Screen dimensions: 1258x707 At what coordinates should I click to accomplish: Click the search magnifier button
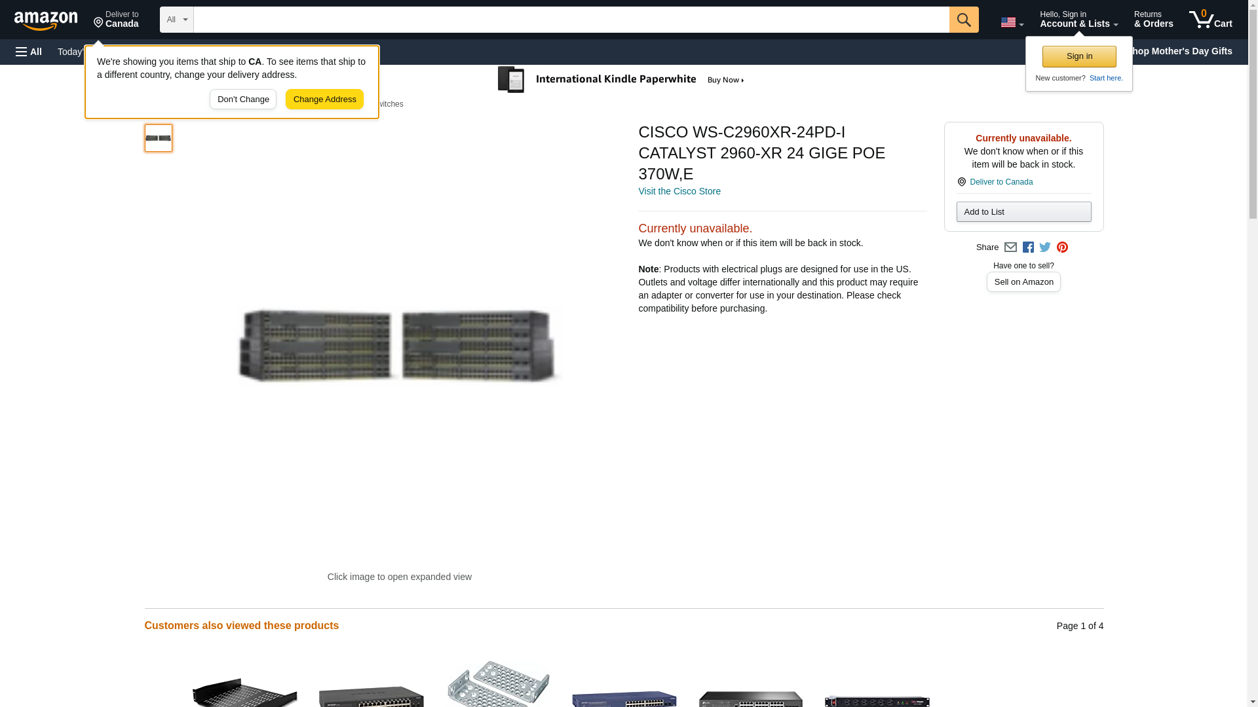click(x=964, y=20)
